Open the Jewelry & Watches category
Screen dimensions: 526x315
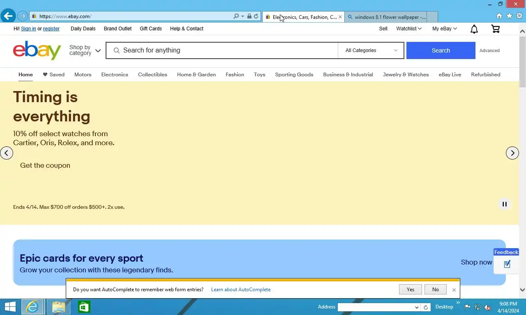(x=406, y=75)
